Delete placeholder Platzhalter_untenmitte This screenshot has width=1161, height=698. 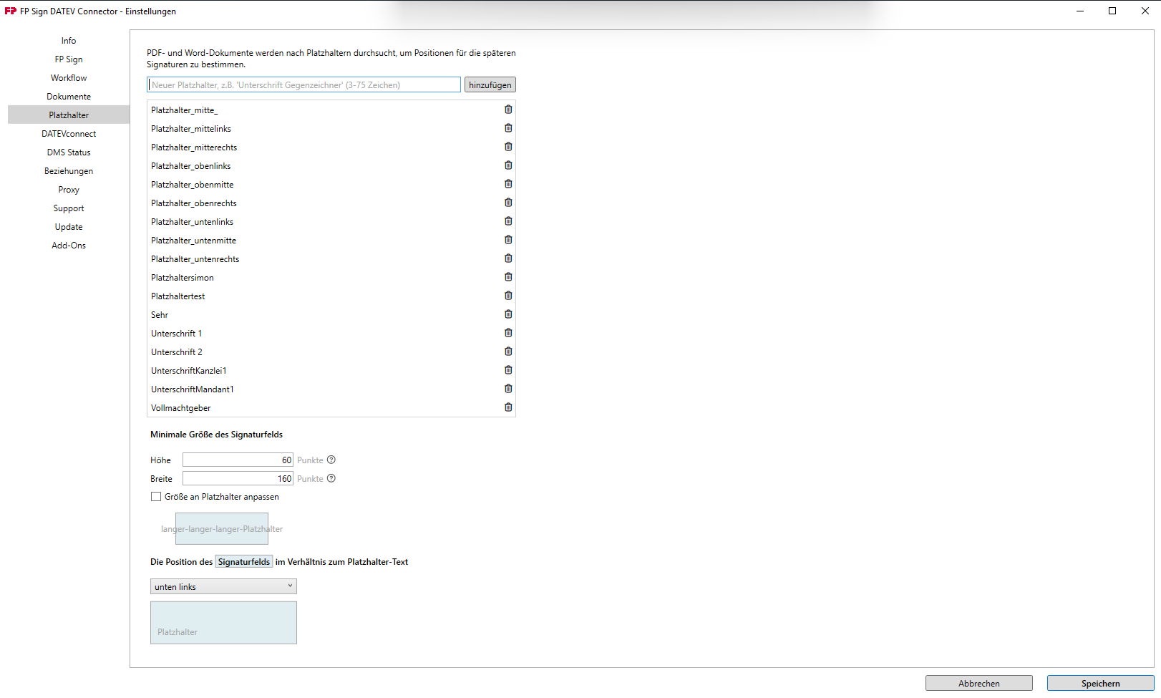[x=508, y=240]
